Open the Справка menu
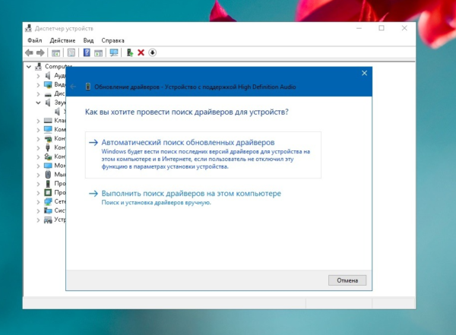Viewport: 456px width, 335px height. [112, 40]
